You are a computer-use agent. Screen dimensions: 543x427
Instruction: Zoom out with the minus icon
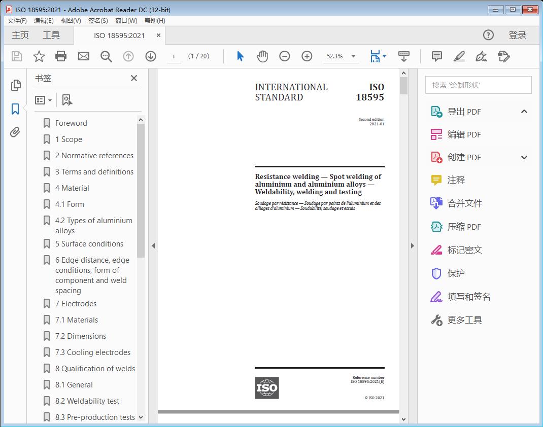pos(285,56)
